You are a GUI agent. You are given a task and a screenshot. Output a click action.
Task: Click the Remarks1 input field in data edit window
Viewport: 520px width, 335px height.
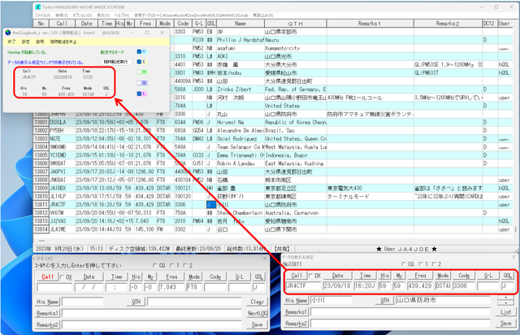[401, 312]
